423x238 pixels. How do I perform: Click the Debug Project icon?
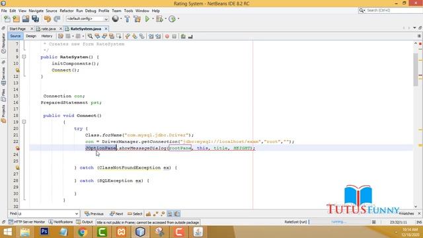pos(159,19)
